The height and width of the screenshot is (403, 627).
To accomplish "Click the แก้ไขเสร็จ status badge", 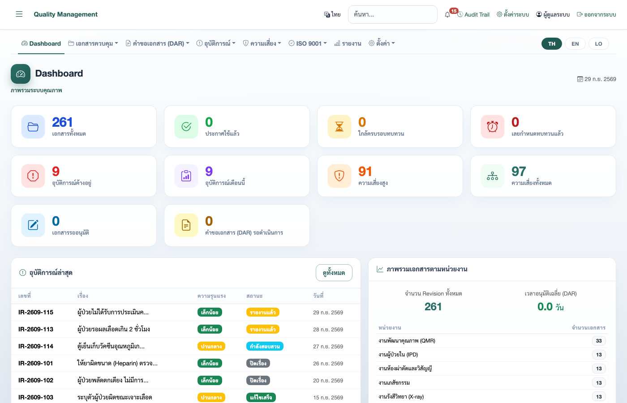I will coord(261,397).
